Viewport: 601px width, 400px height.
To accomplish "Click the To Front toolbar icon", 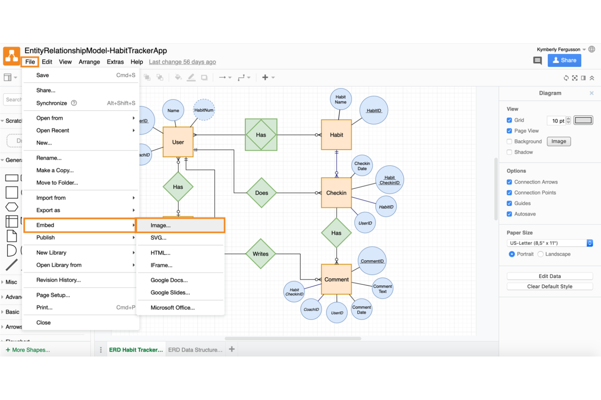I will pyautogui.click(x=147, y=77).
